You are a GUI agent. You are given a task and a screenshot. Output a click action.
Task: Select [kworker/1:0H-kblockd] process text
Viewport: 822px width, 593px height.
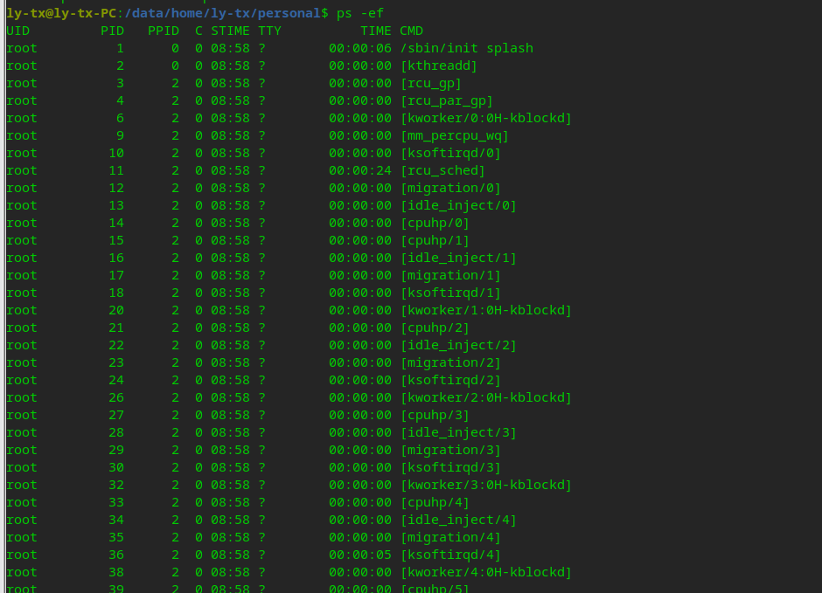pyautogui.click(x=486, y=310)
